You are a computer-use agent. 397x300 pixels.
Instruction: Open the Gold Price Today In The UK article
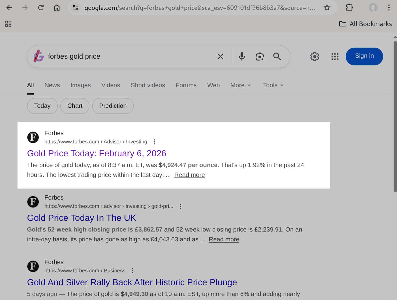coord(81,218)
